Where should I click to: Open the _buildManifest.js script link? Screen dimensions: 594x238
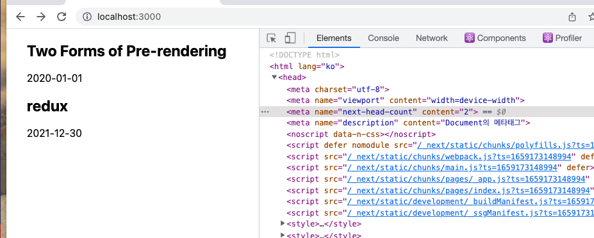click(470, 202)
